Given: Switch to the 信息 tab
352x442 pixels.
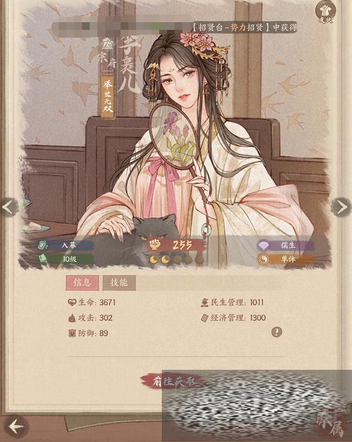Looking at the screenshot, I should 82,283.
